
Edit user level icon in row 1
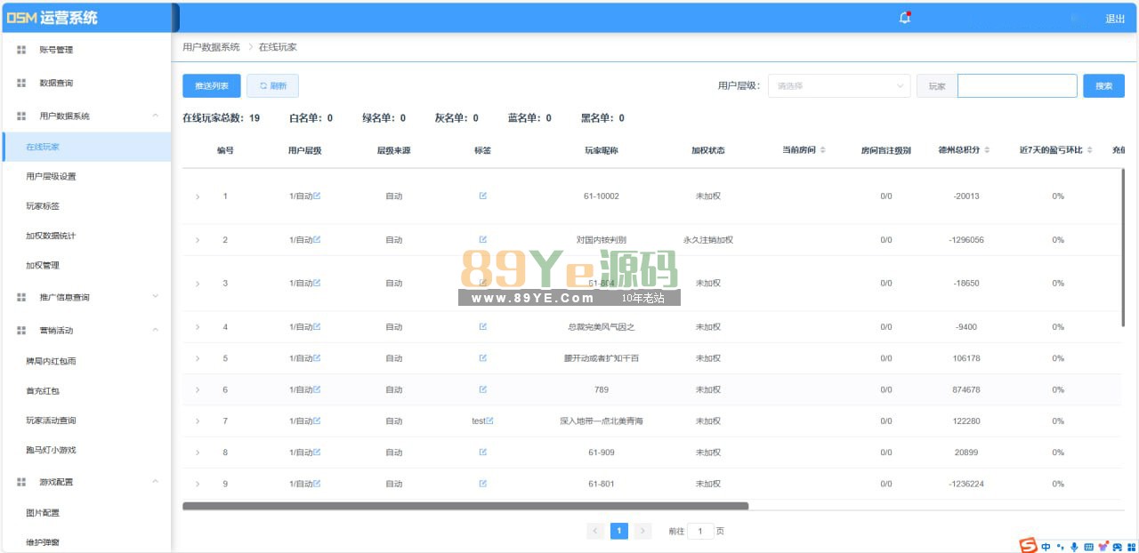tap(317, 196)
